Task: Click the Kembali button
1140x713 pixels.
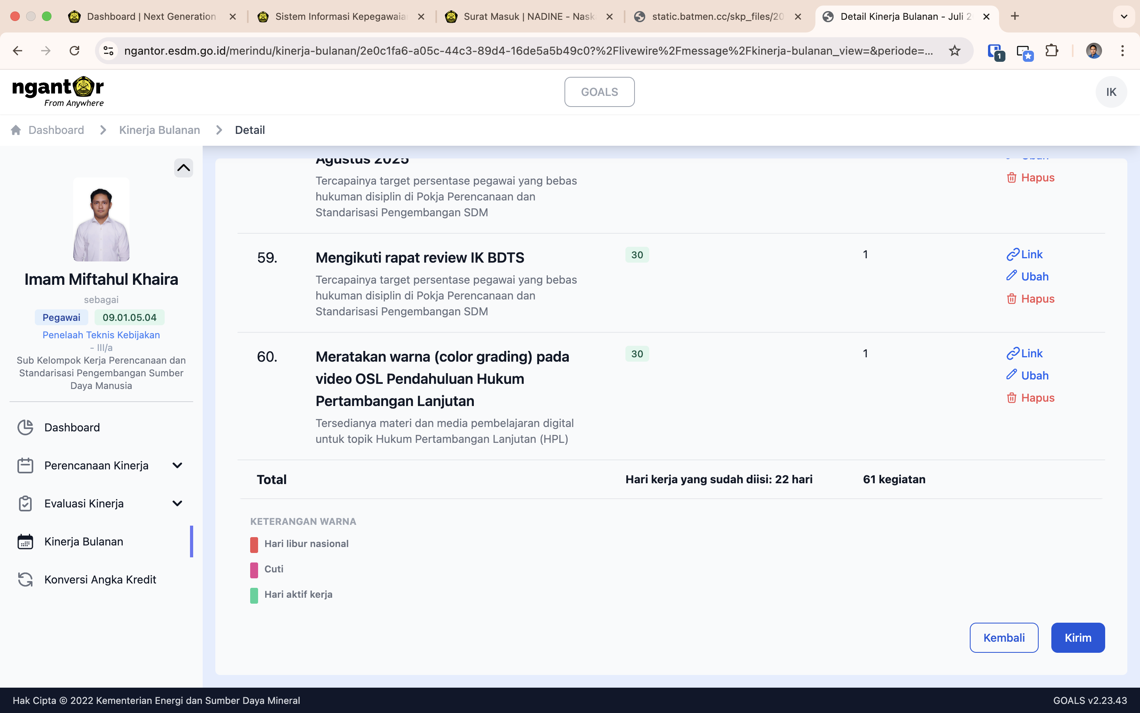Action: click(1003, 638)
